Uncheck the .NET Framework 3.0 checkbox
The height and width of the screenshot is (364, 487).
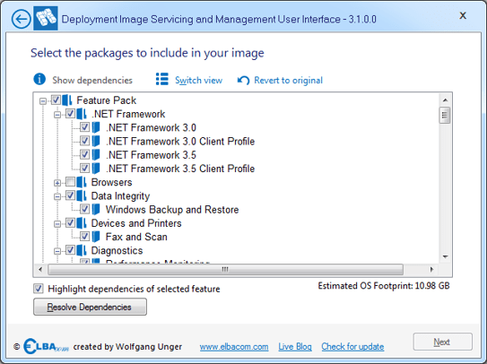(x=85, y=127)
